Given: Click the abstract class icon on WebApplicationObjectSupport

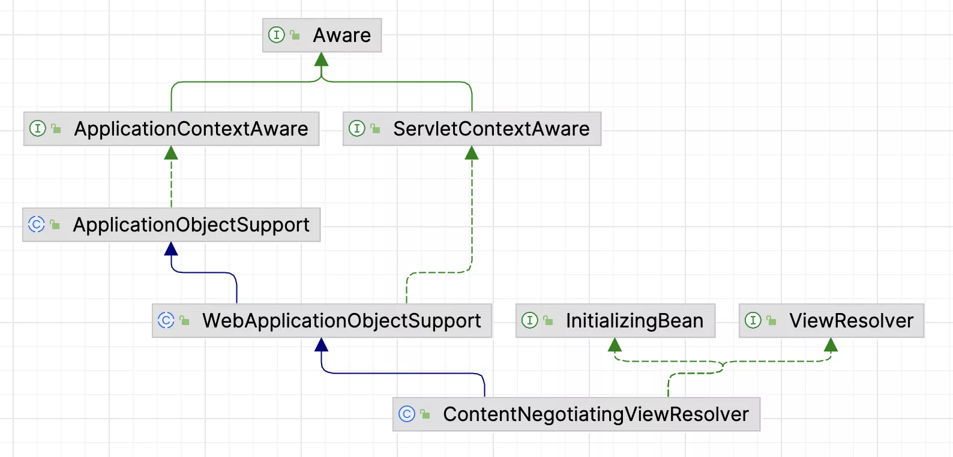Looking at the screenshot, I should [166, 320].
